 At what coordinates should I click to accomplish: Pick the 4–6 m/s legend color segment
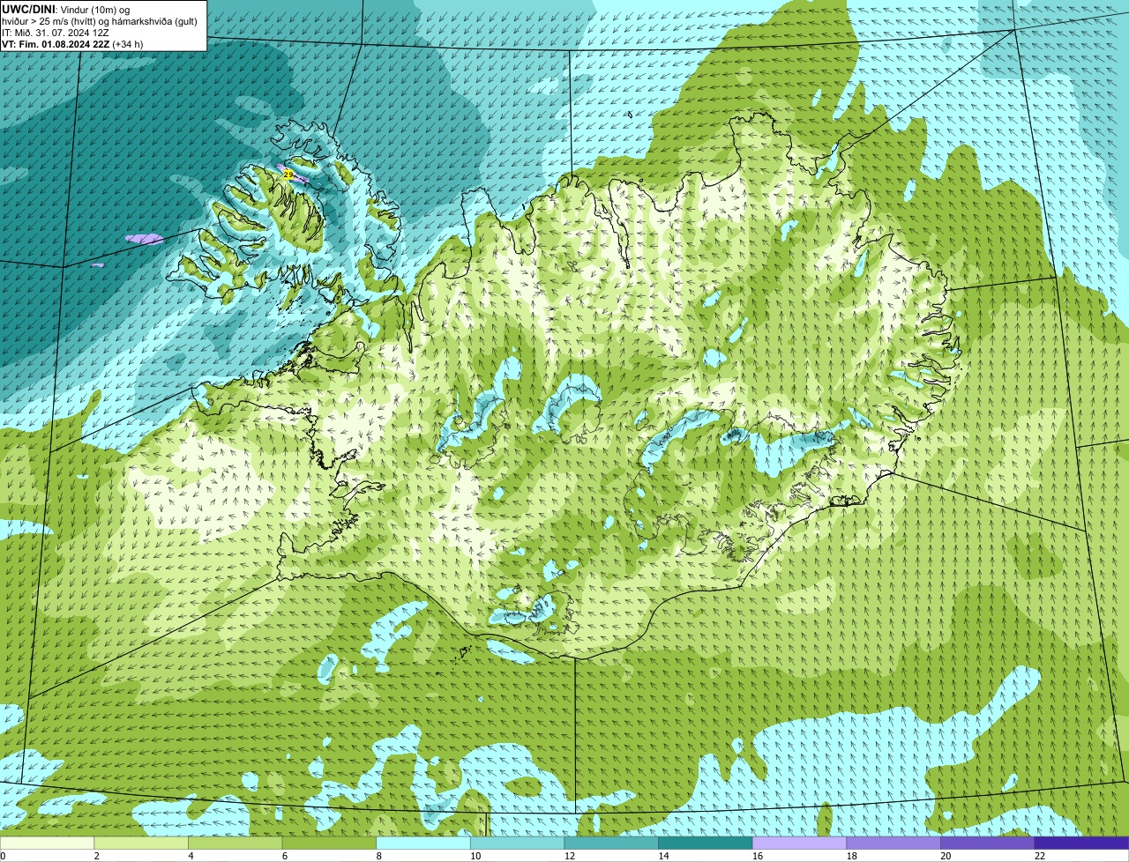(235, 843)
